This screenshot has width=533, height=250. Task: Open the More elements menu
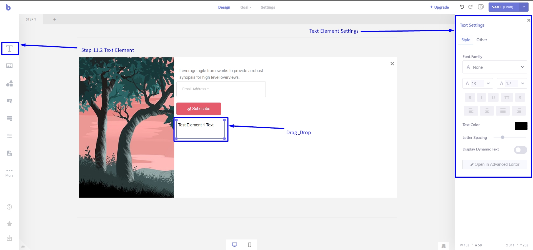coord(9,173)
